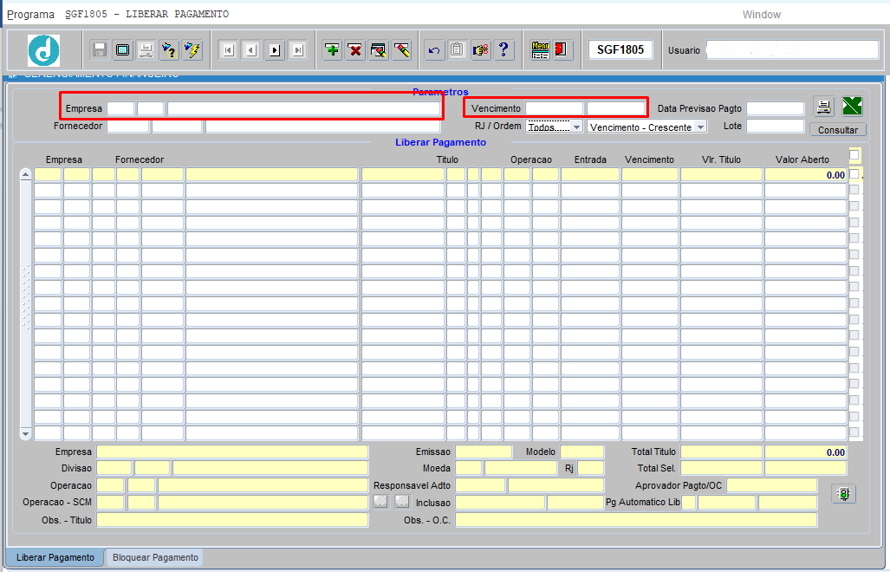The image size is (890, 572).
Task: Tick the checkbox on the last grid row
Action: coord(854,432)
